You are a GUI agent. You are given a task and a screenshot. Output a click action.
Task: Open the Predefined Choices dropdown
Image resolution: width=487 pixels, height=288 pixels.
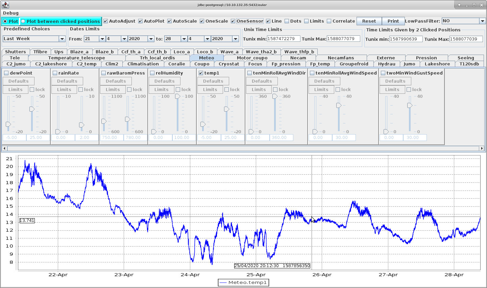tap(62, 39)
